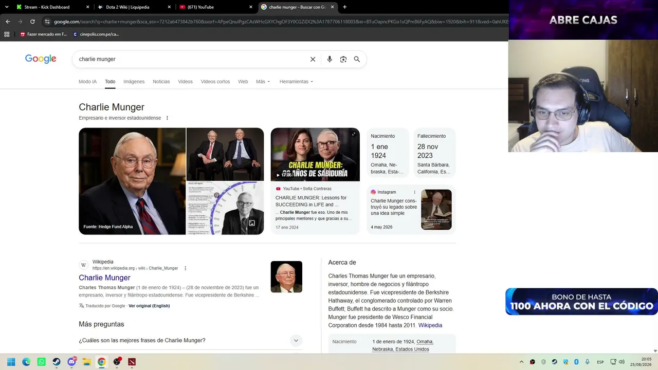Click the microphone icon in the system tray
Viewport: 658px width, 370px height.
click(587, 362)
